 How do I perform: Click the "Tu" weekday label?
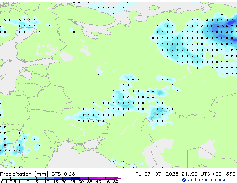[x=138, y=174]
